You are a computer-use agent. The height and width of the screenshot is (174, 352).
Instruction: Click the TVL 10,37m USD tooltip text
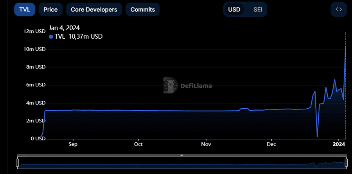[x=79, y=36]
